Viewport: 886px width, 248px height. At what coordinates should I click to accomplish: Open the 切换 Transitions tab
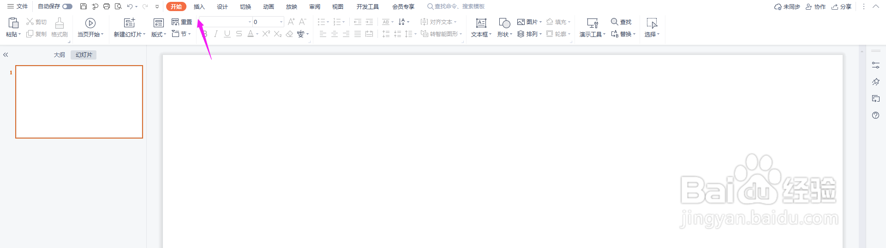click(245, 6)
